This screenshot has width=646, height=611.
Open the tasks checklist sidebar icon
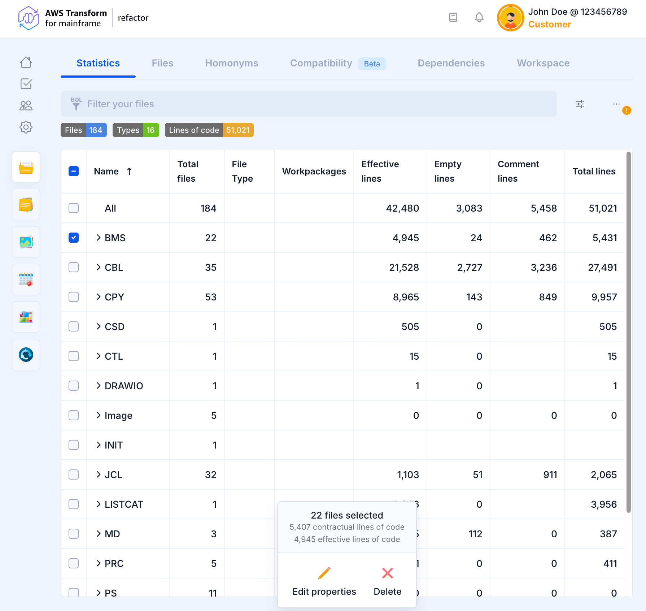click(x=26, y=84)
